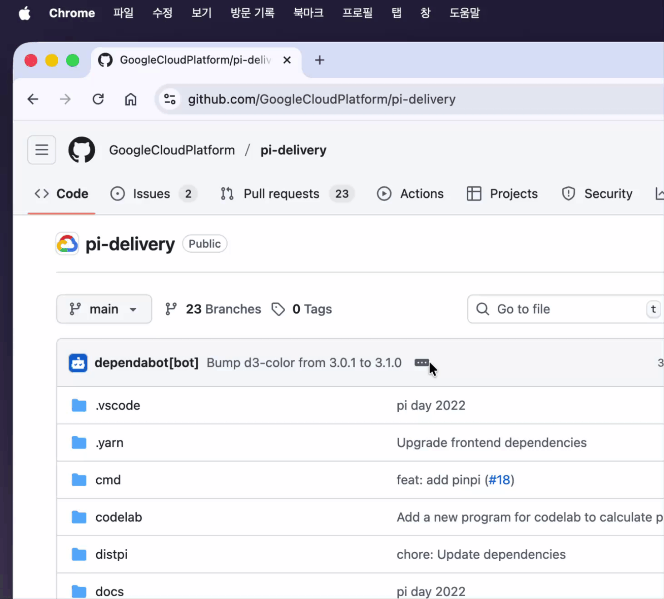The image size is (664, 599).
Task: Select the GoogleCloudPlatform/pi-delivery browser tab
Action: (196, 60)
